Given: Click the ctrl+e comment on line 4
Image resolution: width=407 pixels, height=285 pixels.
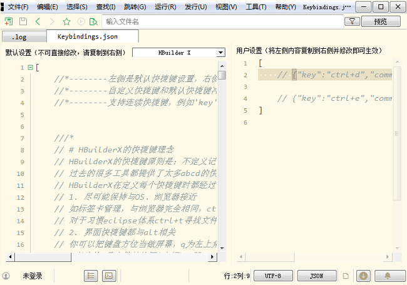Looking at the screenshot, I should click(334, 98).
